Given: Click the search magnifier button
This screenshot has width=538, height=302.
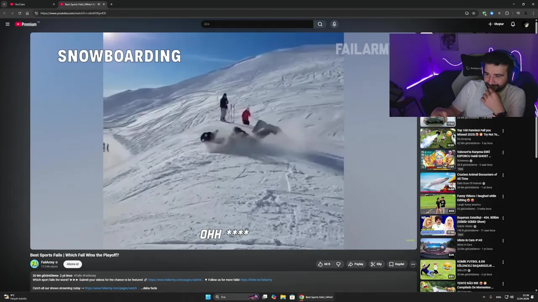Looking at the screenshot, I should tap(320, 24).
